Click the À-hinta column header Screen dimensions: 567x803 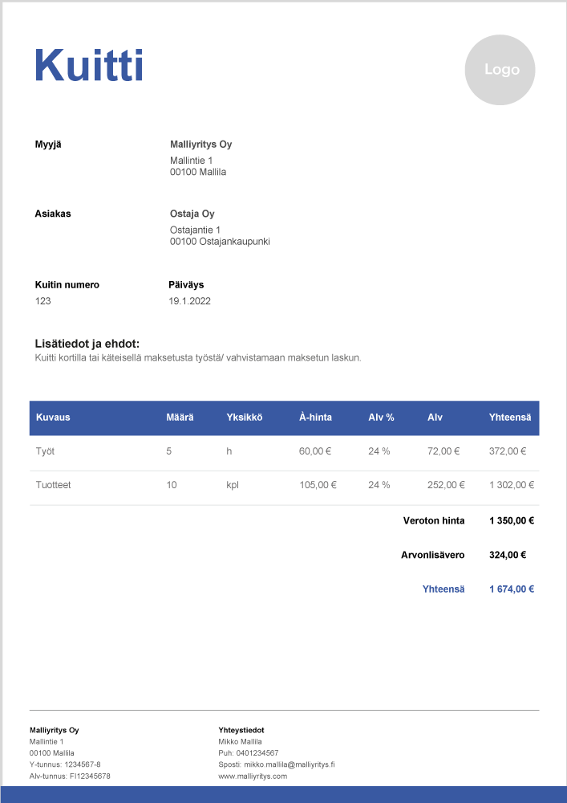pos(315,418)
